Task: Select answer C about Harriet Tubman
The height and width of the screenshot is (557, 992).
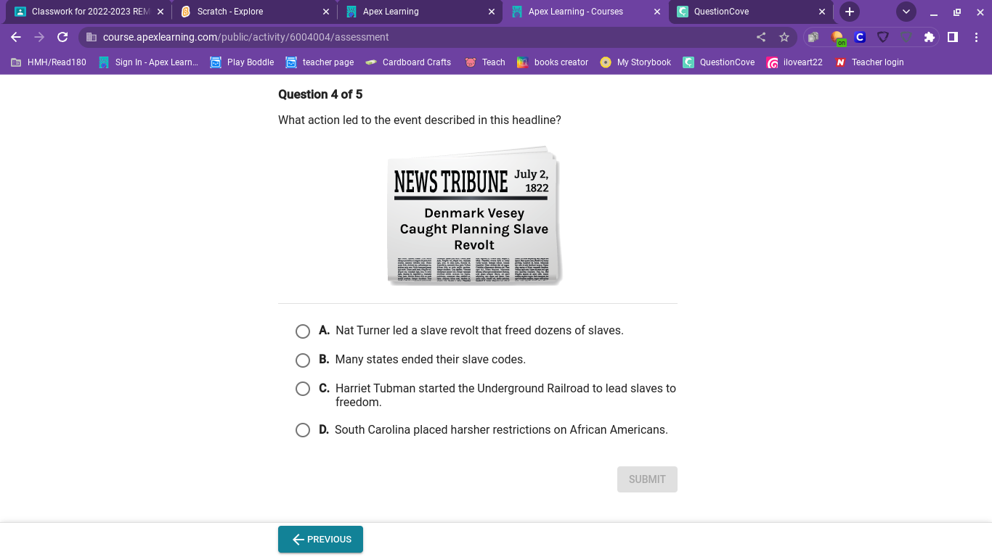Action: coord(303,389)
